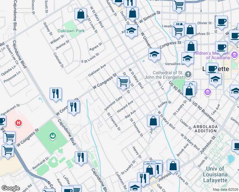Screen dimensions: 239x192
Task: Select school marker below the Lafayette label
Action: tap(215, 80)
